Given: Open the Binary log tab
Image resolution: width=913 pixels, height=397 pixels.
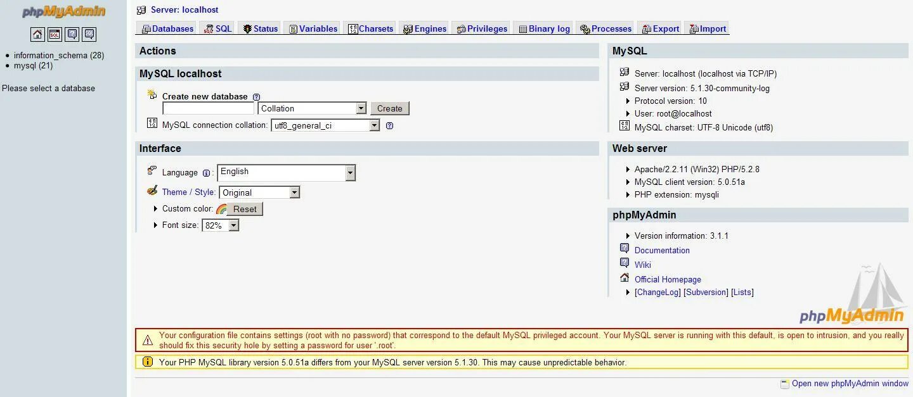Looking at the screenshot, I should 544,28.
